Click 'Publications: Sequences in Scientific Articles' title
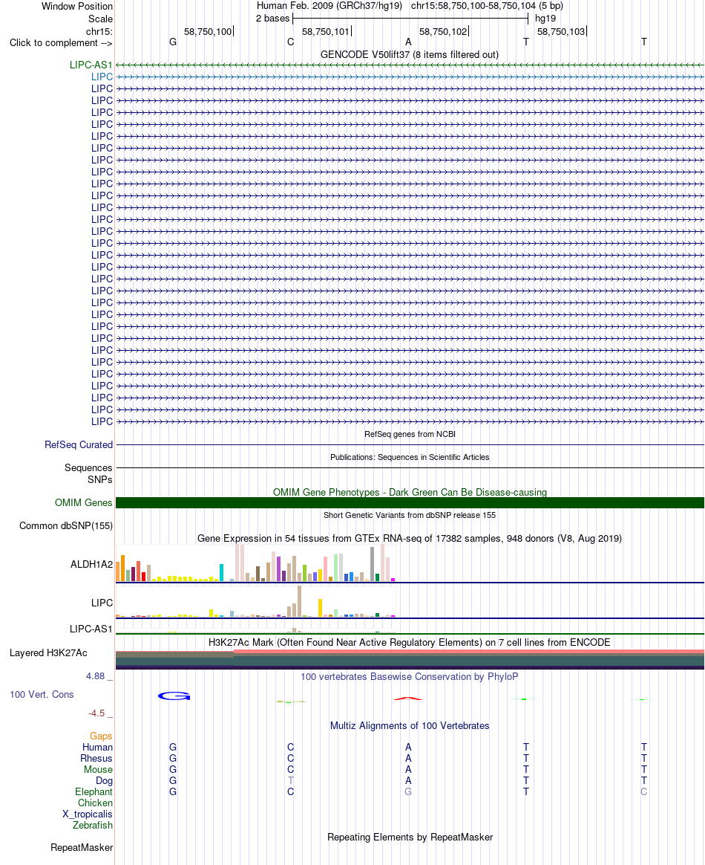Viewport: 705px width, 865px height. (x=410, y=457)
